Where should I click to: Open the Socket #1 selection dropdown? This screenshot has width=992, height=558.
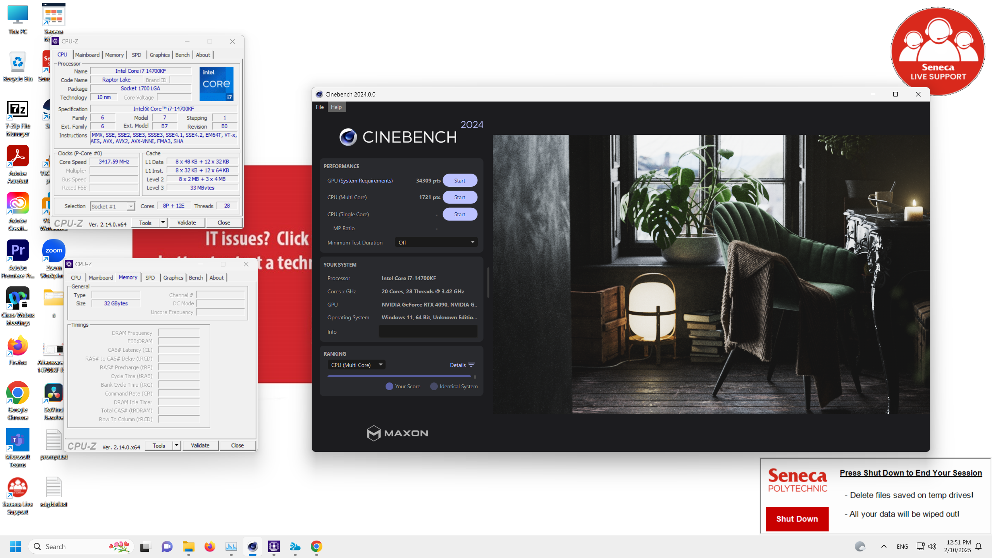(112, 206)
